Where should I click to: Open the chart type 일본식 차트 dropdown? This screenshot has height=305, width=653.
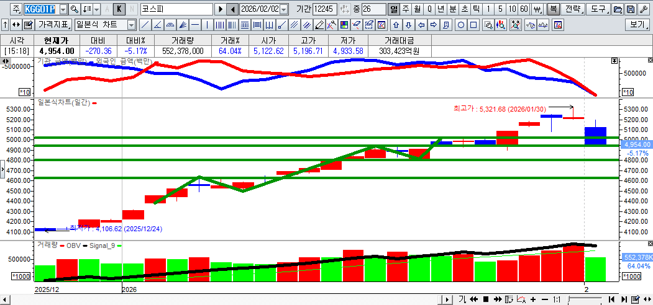point(131,25)
